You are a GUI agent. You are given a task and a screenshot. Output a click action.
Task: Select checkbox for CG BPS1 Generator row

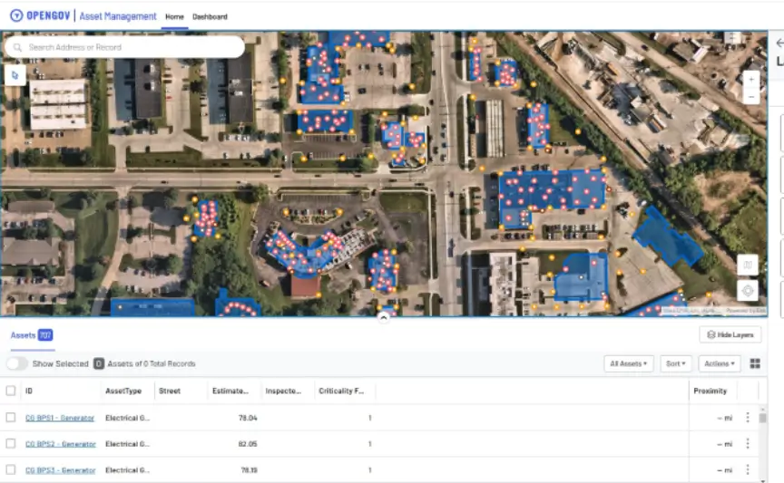point(11,417)
